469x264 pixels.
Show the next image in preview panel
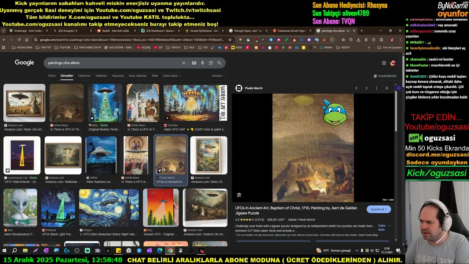tap(366, 88)
